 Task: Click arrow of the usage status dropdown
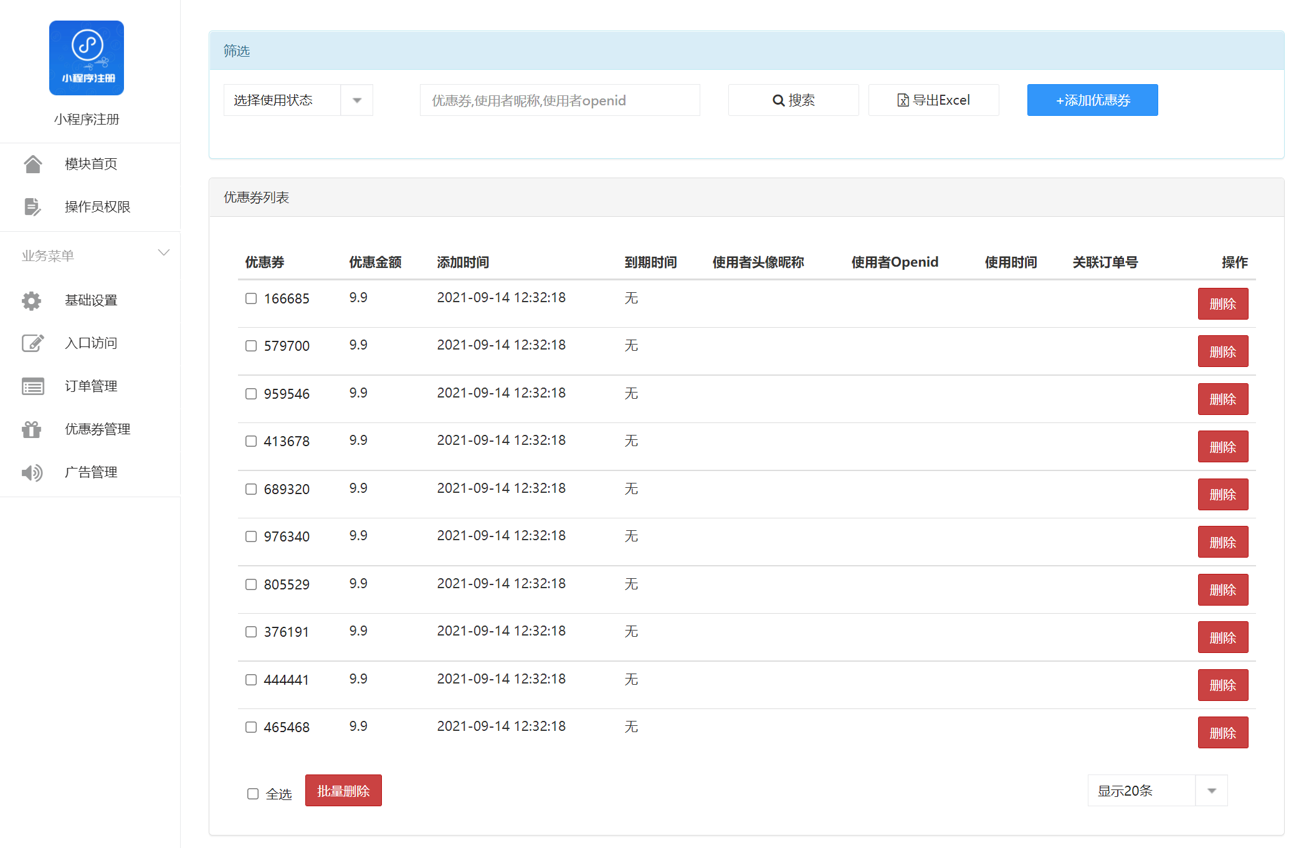click(x=357, y=100)
